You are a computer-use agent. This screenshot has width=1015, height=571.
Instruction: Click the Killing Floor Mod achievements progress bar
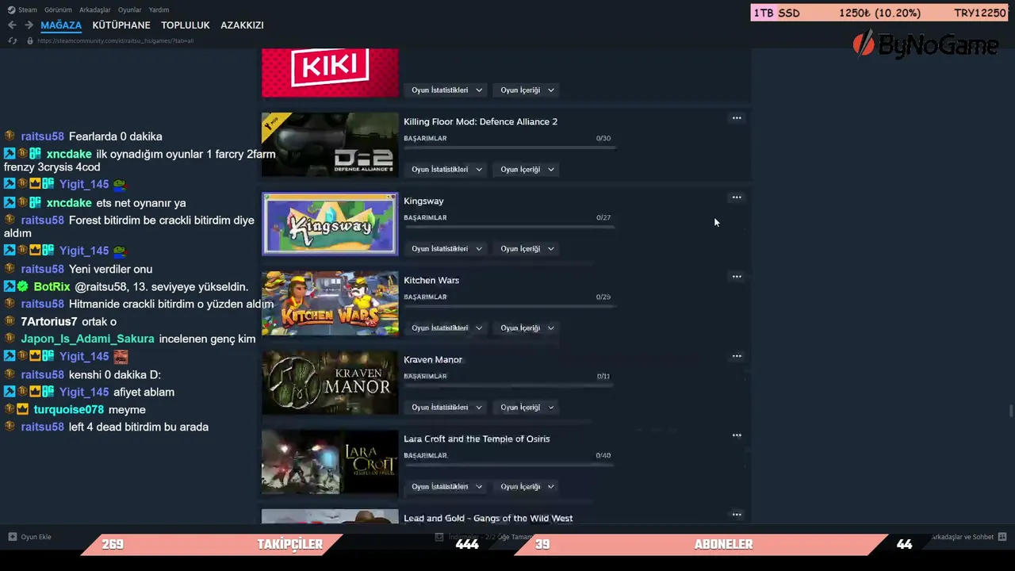coord(509,148)
